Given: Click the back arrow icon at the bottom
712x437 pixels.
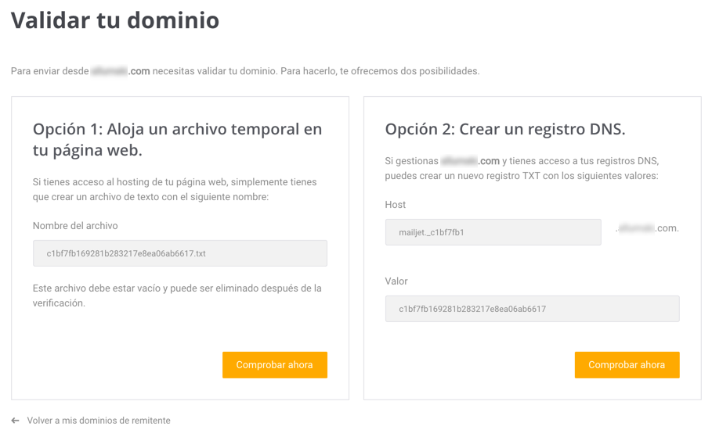Looking at the screenshot, I should [15, 421].
